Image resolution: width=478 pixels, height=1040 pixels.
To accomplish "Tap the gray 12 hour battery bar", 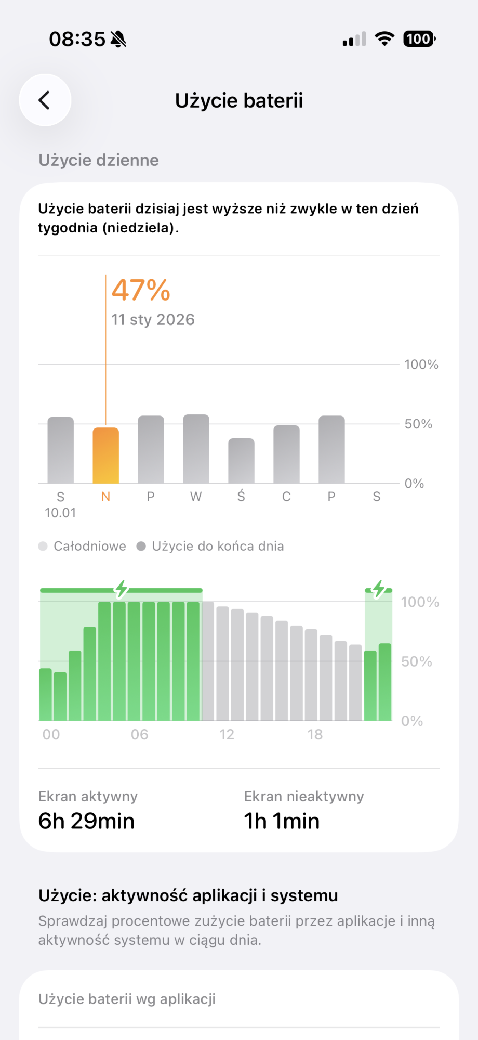I will (223, 664).
